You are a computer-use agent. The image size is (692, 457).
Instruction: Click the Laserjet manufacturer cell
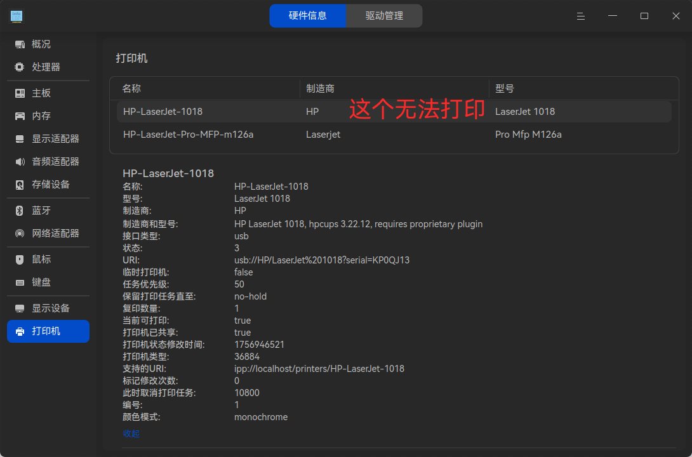click(323, 135)
